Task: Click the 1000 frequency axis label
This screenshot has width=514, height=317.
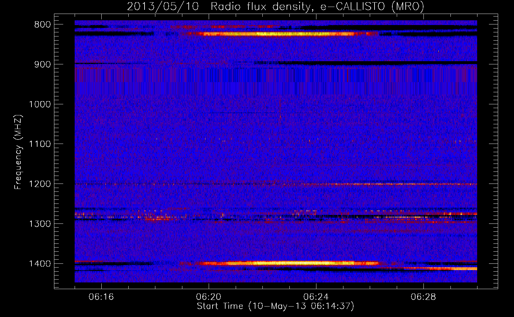Action: point(40,104)
